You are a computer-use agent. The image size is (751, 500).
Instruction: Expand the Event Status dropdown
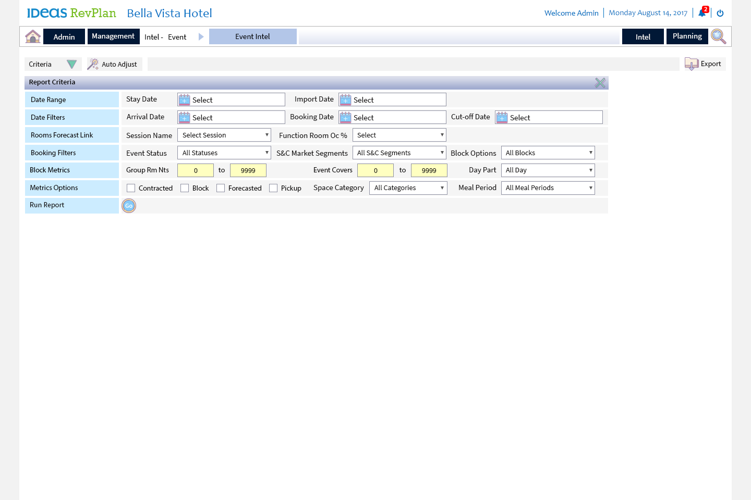pyautogui.click(x=224, y=153)
